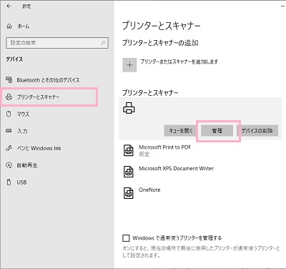Click the Microsoft Print to PDF icon

tap(128, 150)
